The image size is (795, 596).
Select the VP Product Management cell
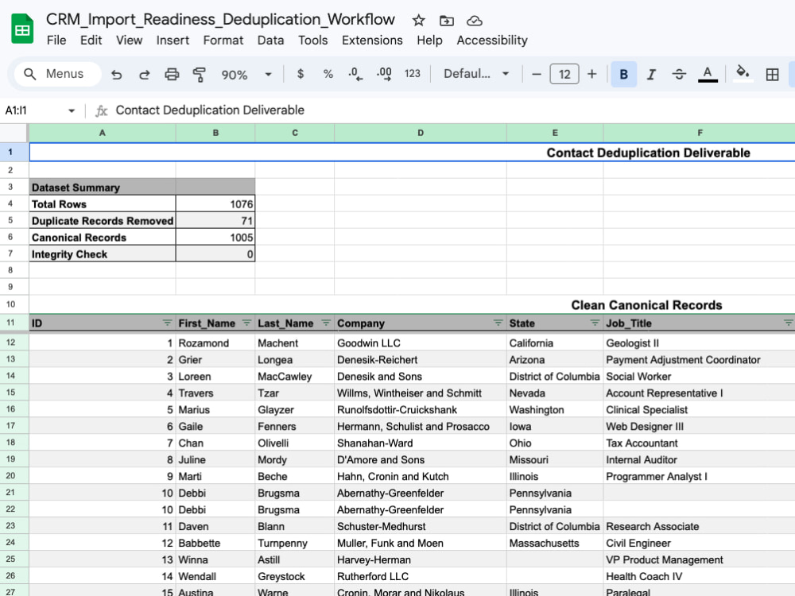pyautogui.click(x=699, y=560)
